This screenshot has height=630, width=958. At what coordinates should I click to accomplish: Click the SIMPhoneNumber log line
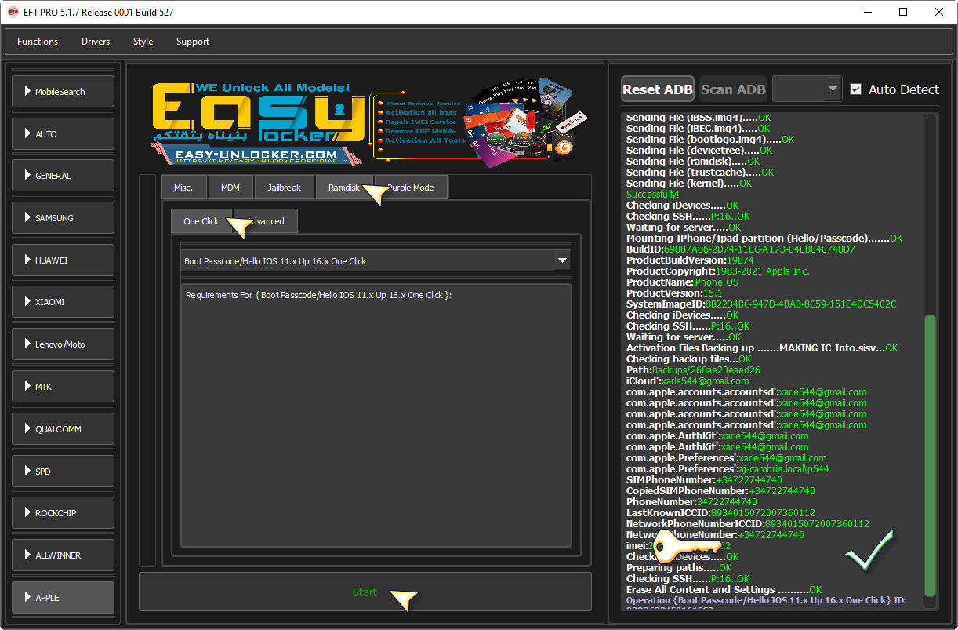704,479
